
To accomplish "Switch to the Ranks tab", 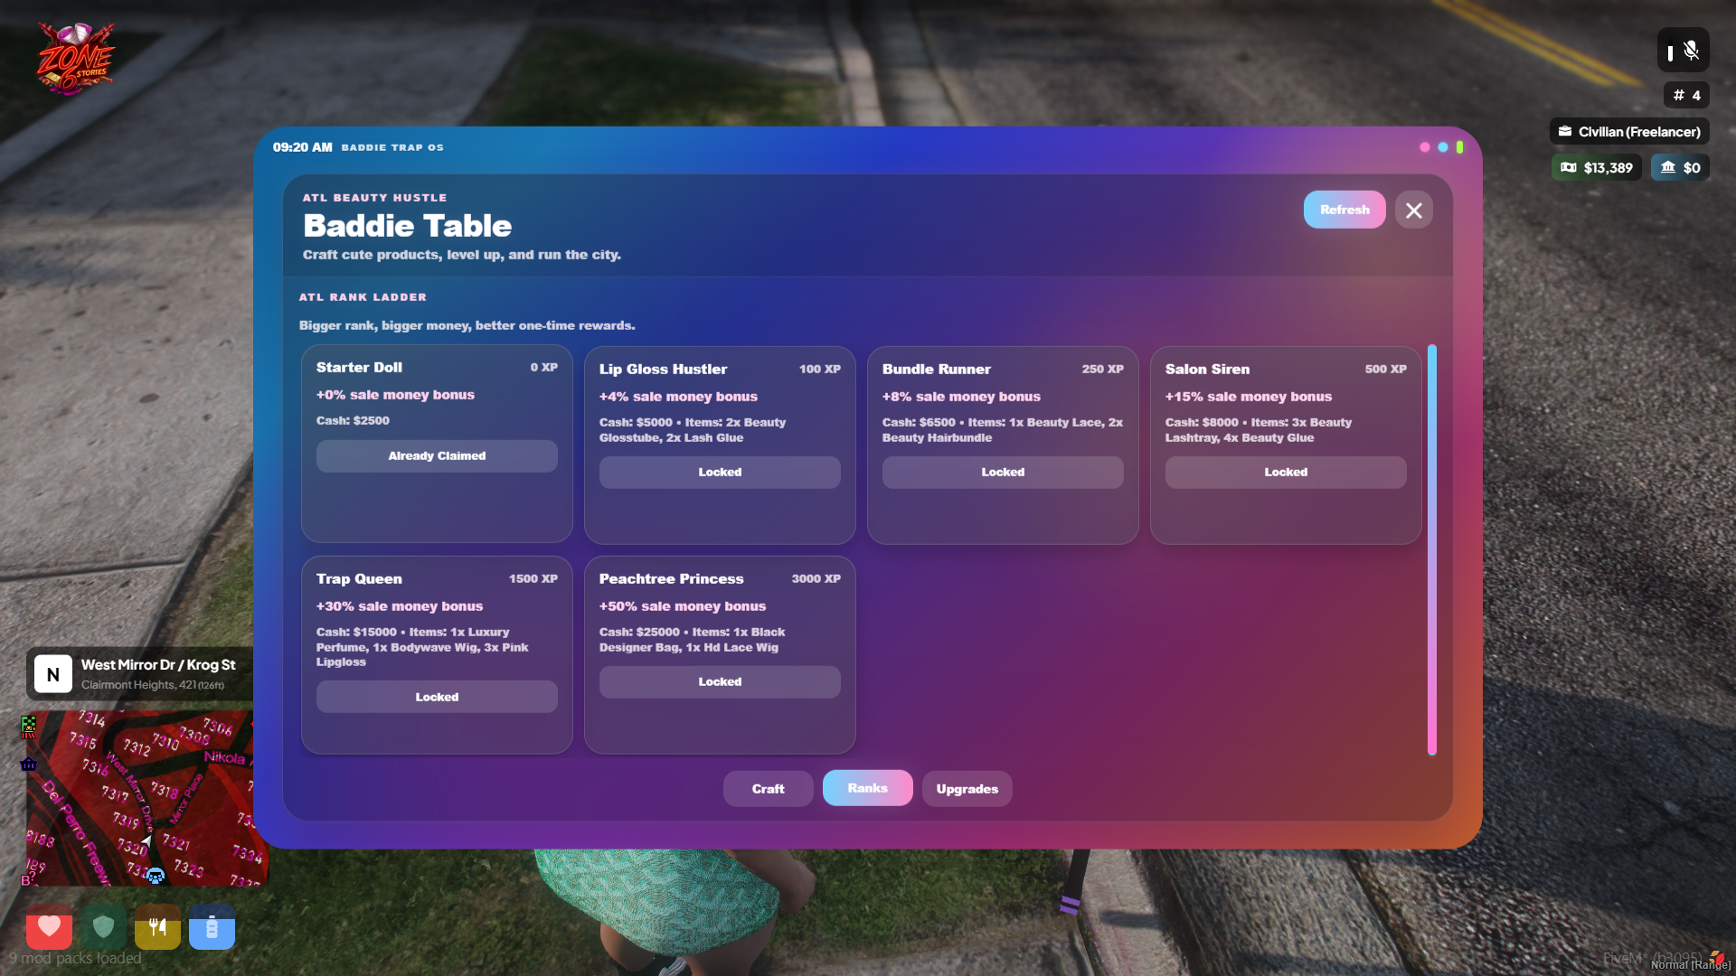I will tap(868, 788).
